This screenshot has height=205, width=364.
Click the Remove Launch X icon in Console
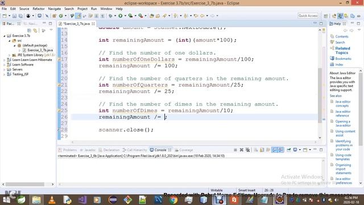(x=241, y=150)
